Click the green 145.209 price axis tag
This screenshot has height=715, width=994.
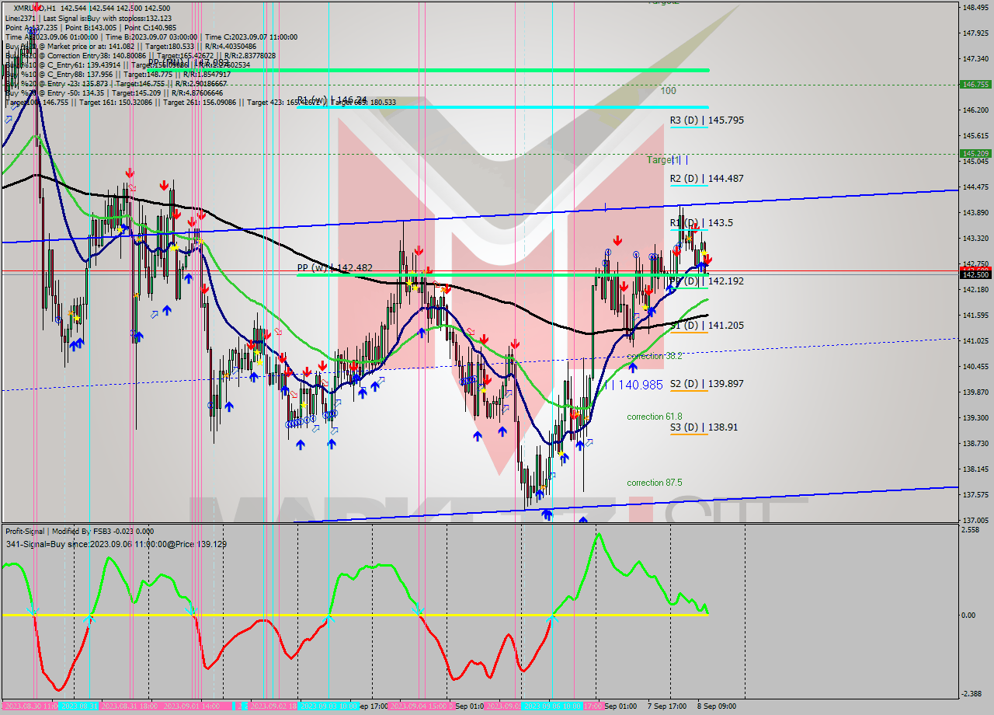pyautogui.click(x=975, y=154)
